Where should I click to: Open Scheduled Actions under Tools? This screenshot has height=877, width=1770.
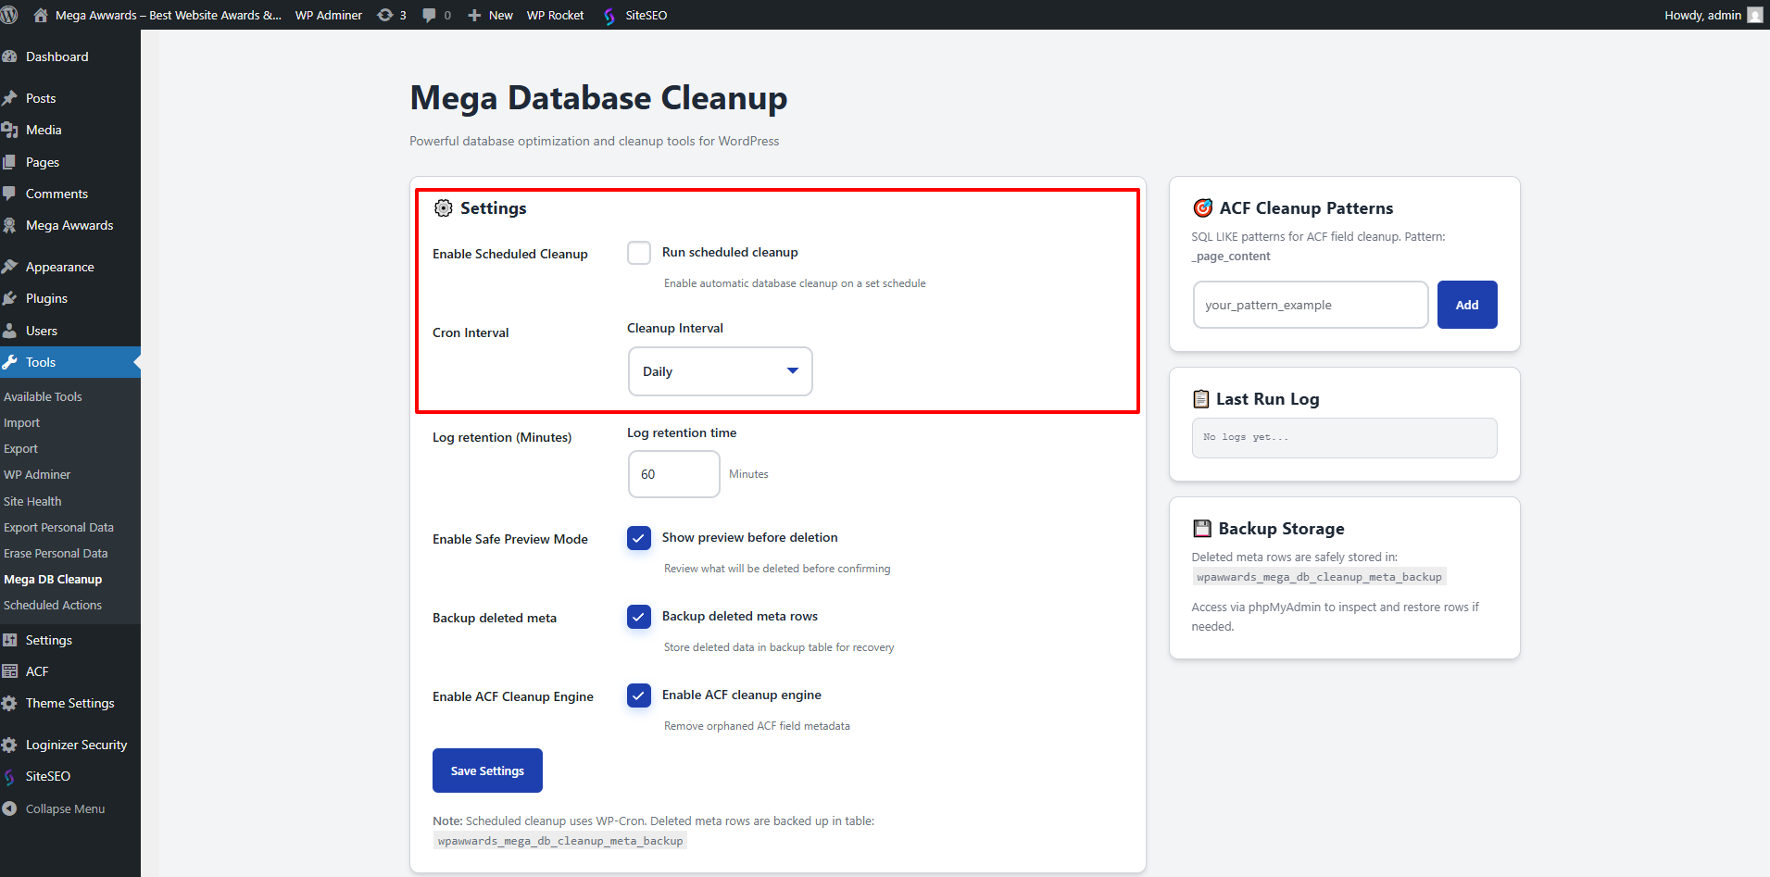tap(53, 604)
